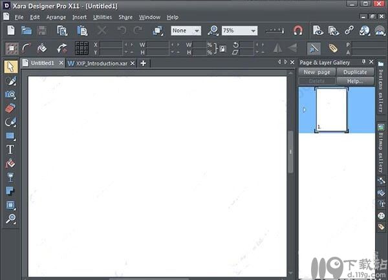Select the Mould tool square icon
Viewport: 388px width, 280px height.
(10, 205)
